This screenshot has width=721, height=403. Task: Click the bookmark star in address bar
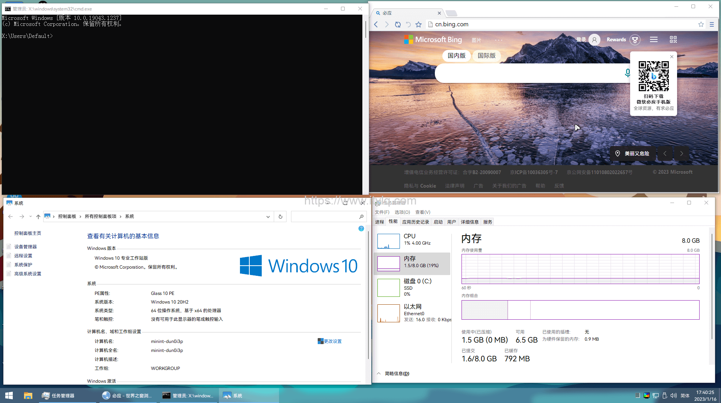[x=701, y=24]
